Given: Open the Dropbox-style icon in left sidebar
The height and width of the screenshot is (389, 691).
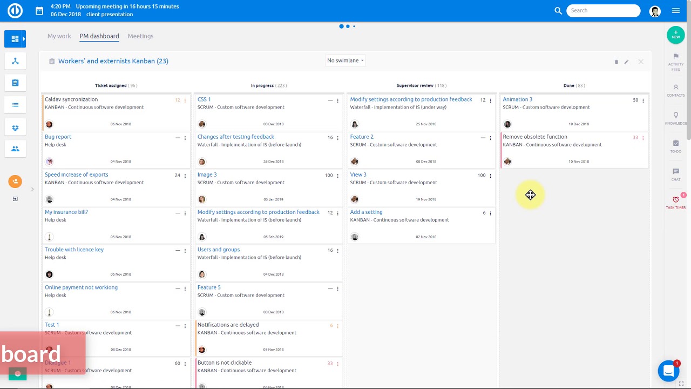Looking at the screenshot, I should [15, 128].
